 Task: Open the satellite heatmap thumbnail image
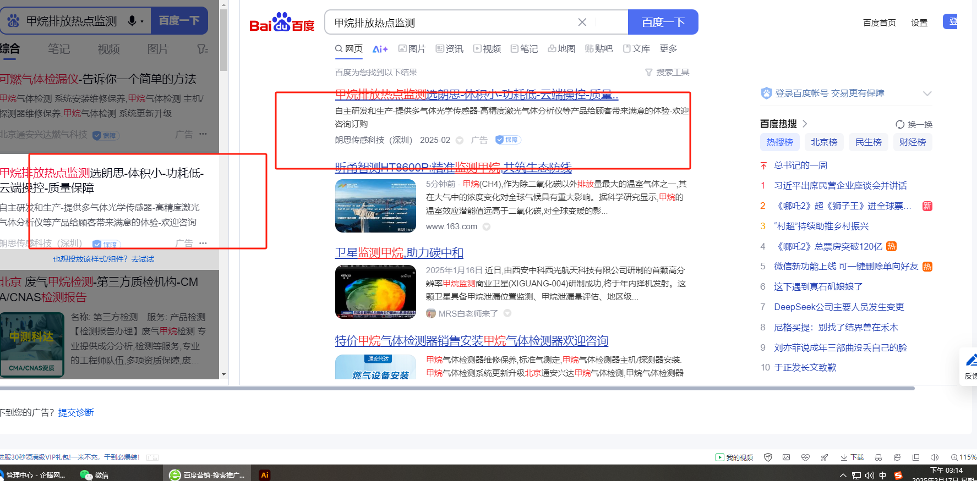click(375, 292)
